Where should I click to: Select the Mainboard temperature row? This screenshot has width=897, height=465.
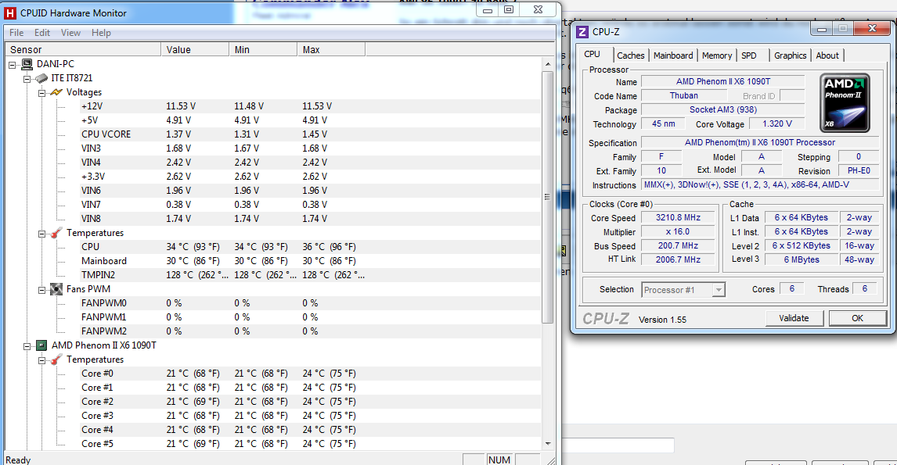tap(310, 261)
